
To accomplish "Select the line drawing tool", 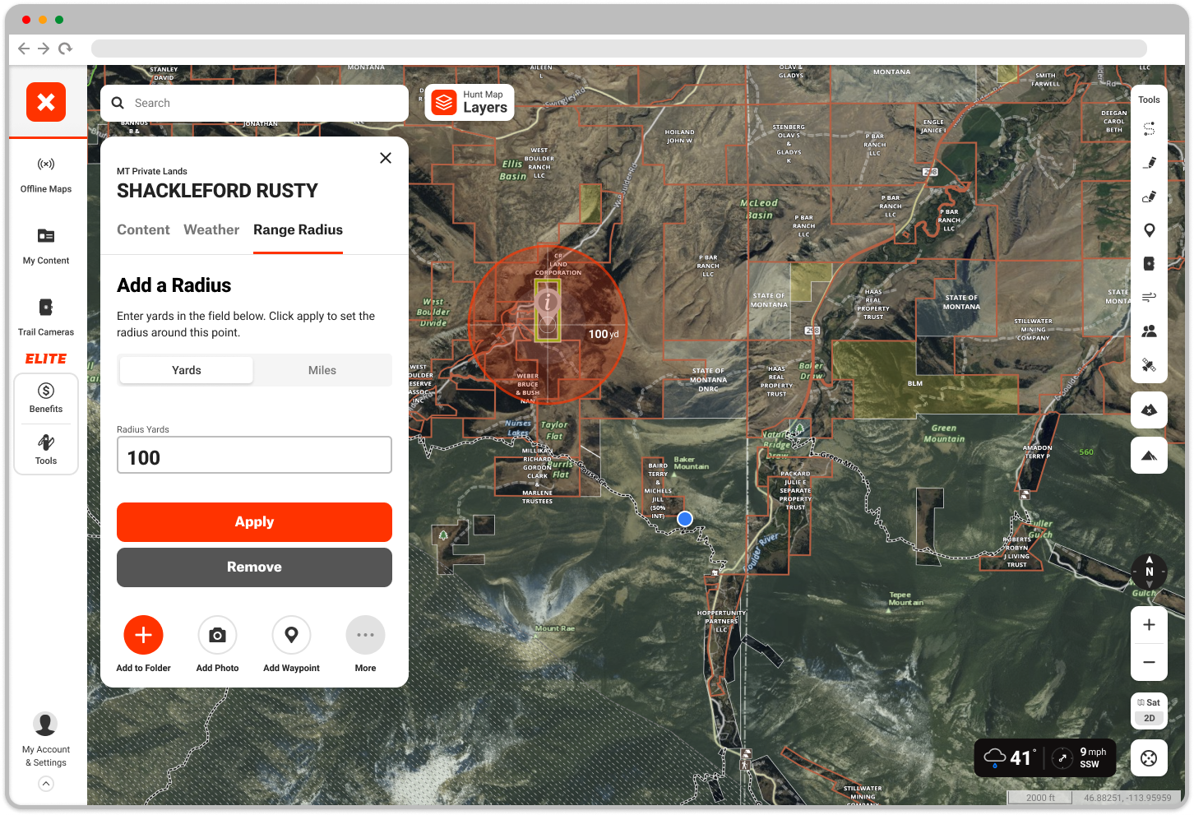I will (x=1150, y=163).
